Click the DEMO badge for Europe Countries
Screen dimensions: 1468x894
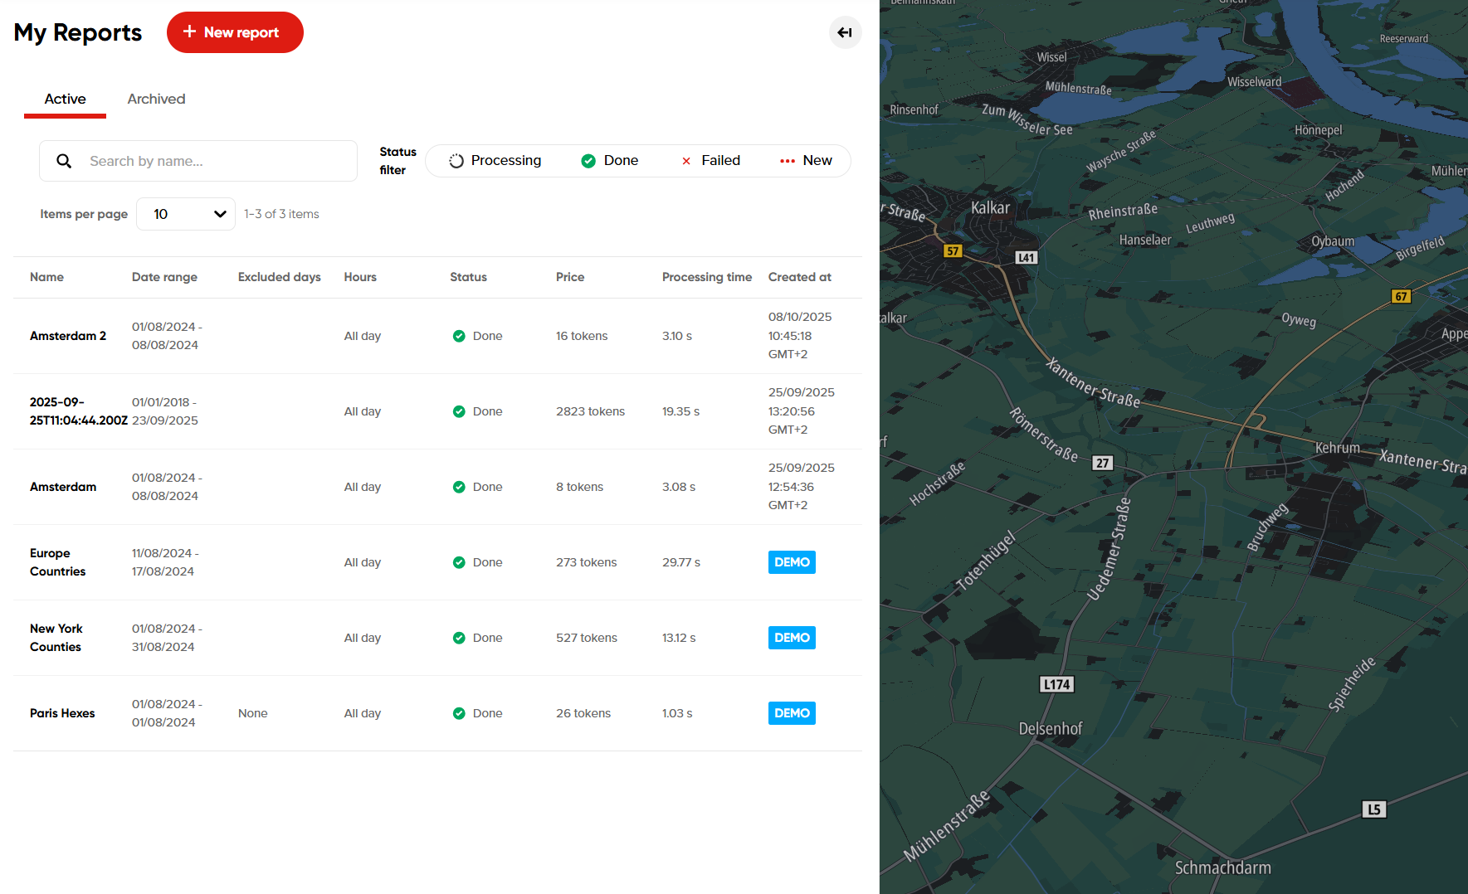click(x=791, y=562)
